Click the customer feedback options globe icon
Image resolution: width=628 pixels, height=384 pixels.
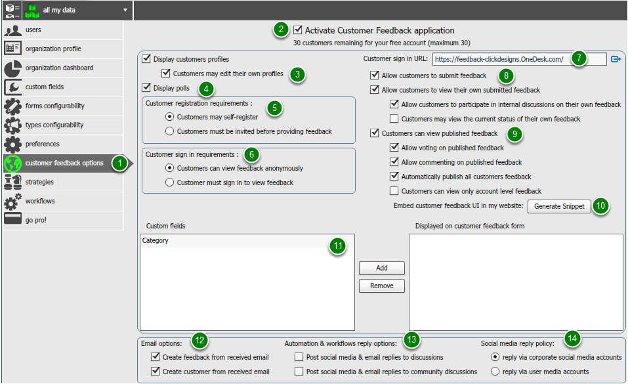tap(12, 163)
